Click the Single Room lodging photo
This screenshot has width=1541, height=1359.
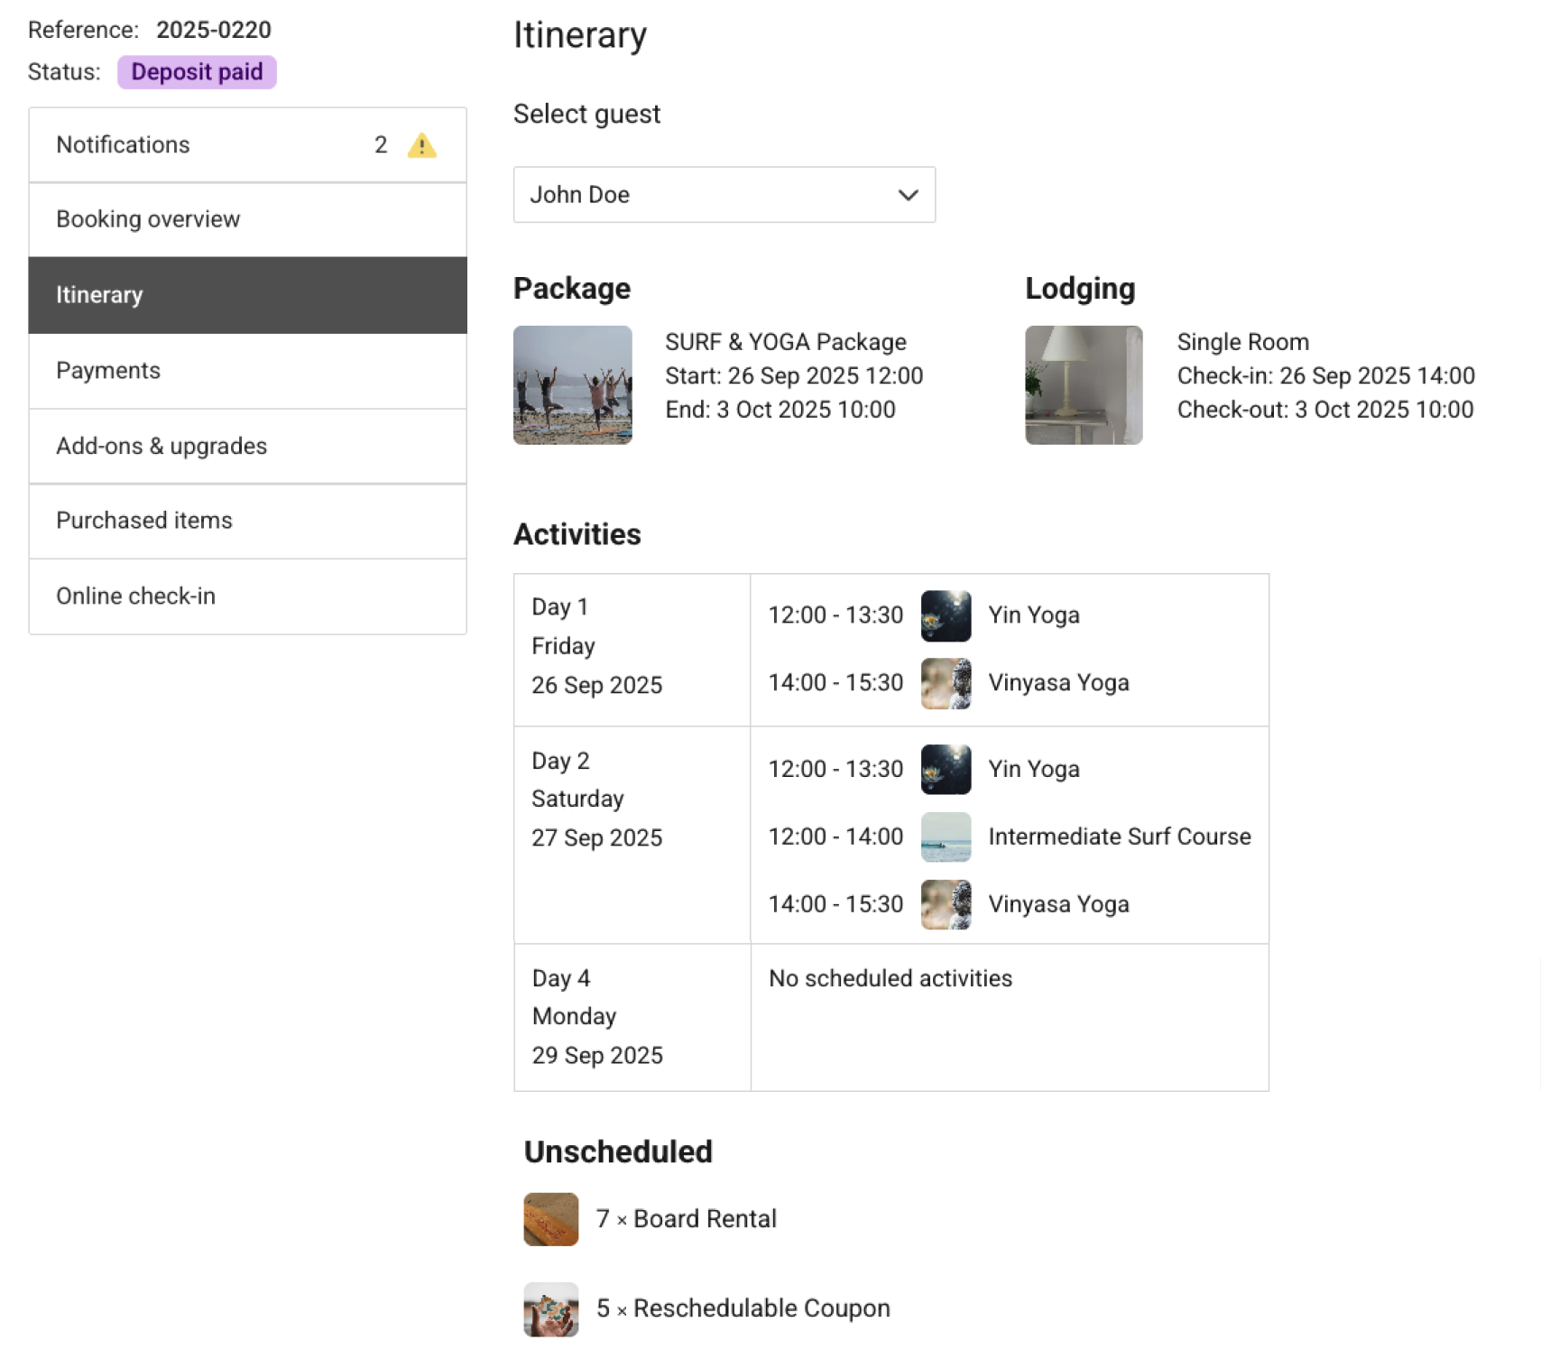pyautogui.click(x=1083, y=385)
